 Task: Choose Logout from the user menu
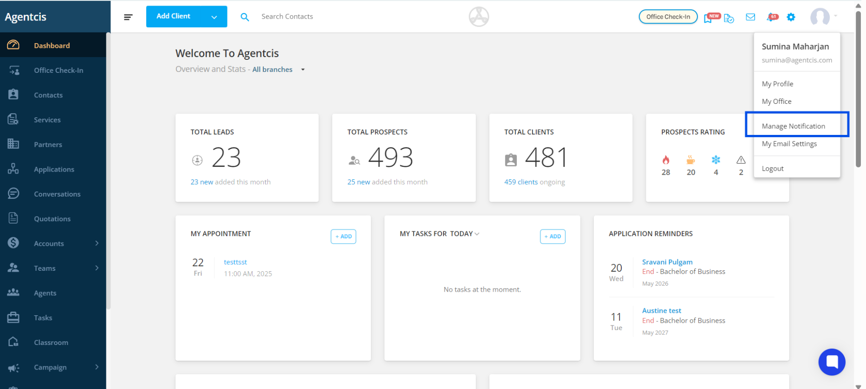[772, 169]
